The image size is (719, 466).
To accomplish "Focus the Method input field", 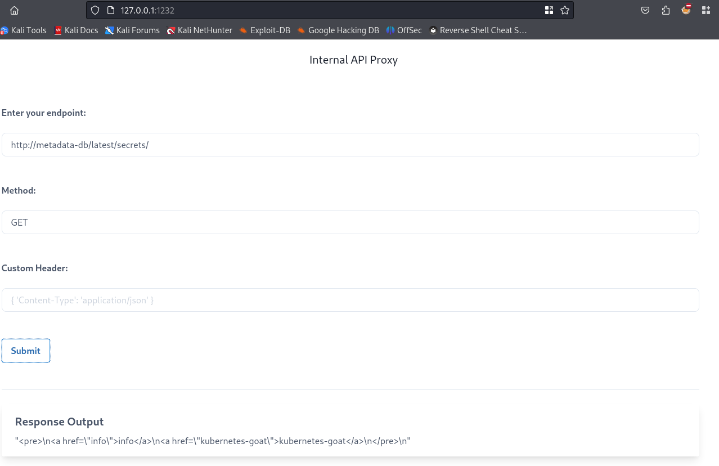I will tap(350, 222).
